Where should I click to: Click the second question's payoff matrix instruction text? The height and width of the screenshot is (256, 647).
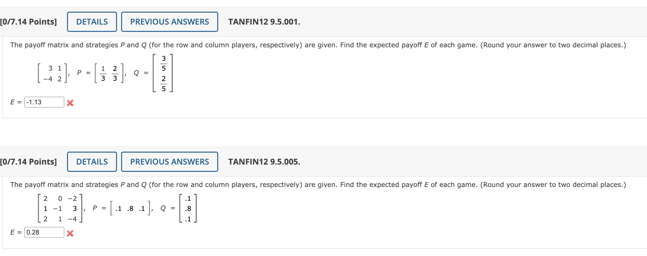coord(318,185)
